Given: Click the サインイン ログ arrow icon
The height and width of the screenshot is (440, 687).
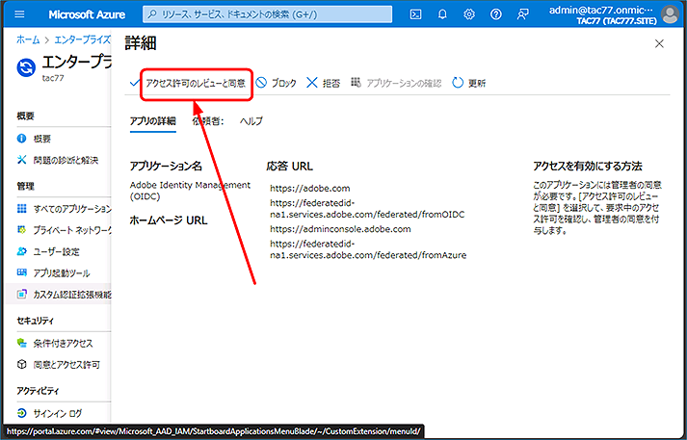Looking at the screenshot, I should (x=21, y=413).
